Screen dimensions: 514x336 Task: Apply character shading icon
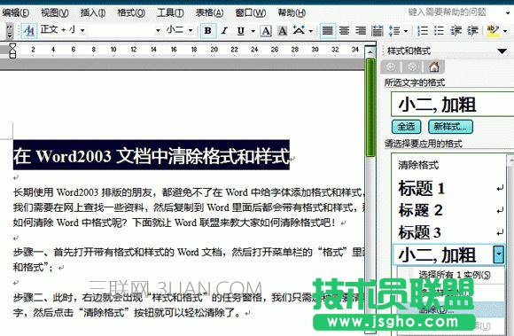coord(282,31)
